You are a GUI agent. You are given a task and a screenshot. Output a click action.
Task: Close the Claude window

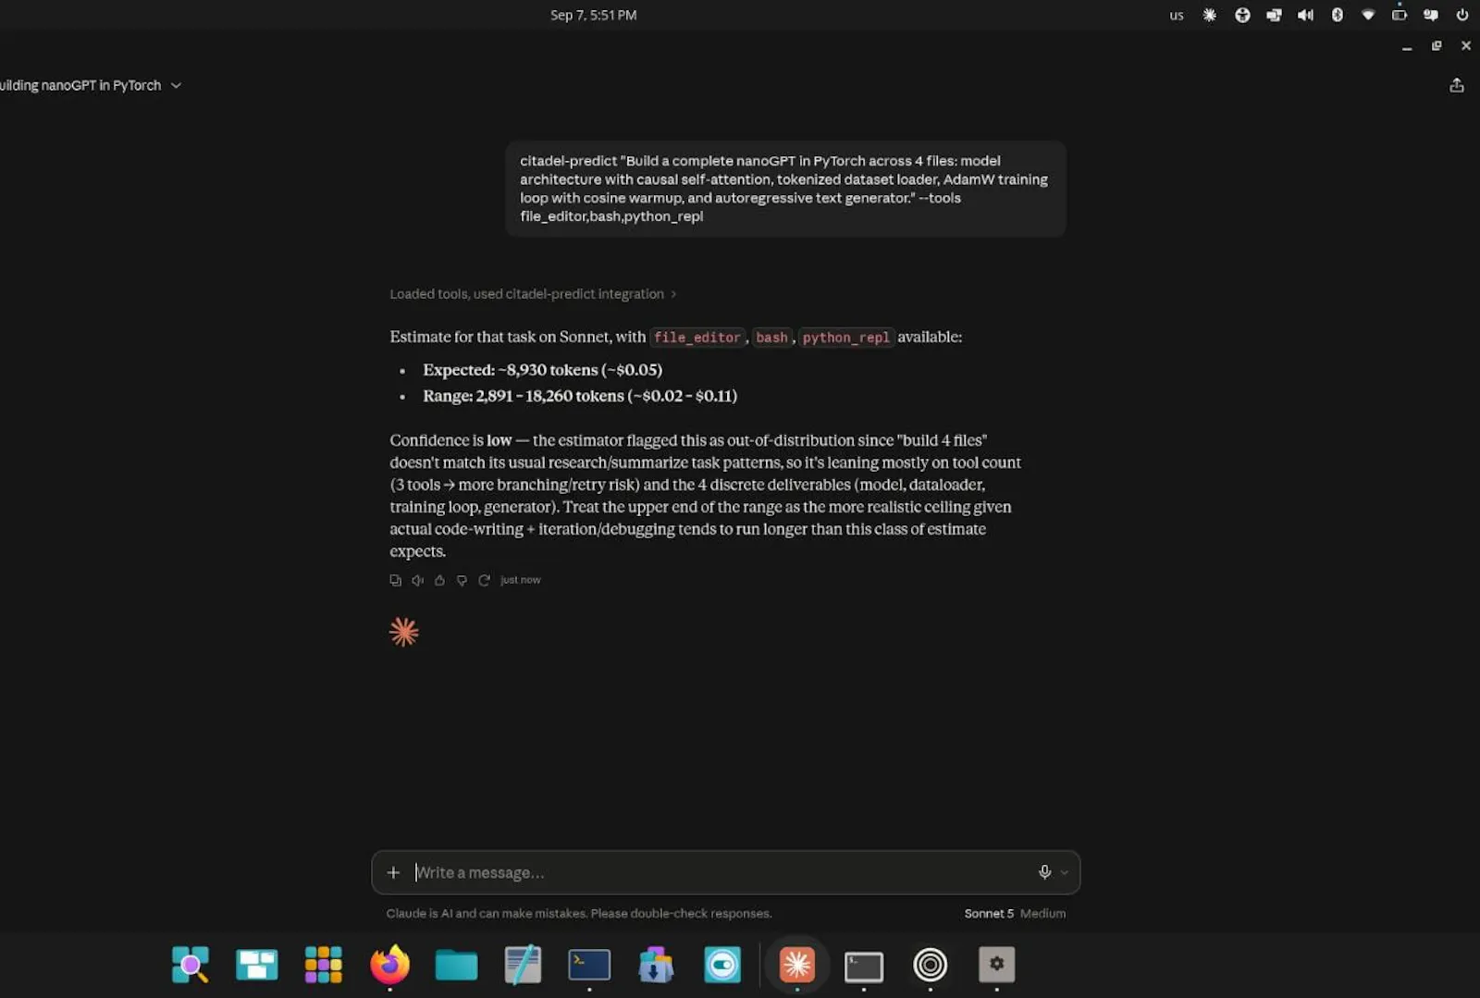coord(1466,46)
